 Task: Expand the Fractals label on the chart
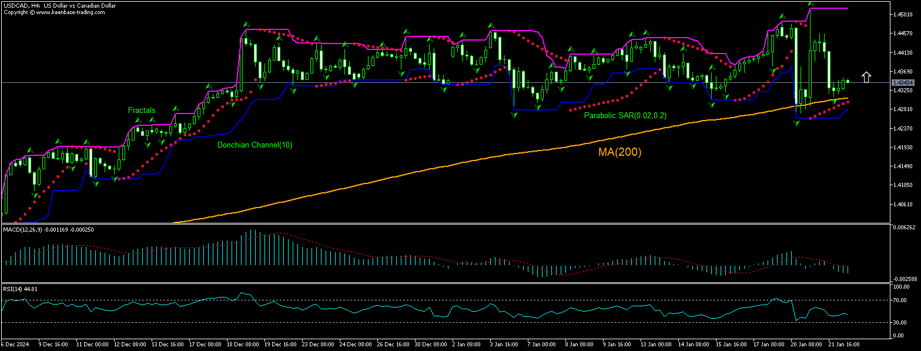[x=141, y=110]
